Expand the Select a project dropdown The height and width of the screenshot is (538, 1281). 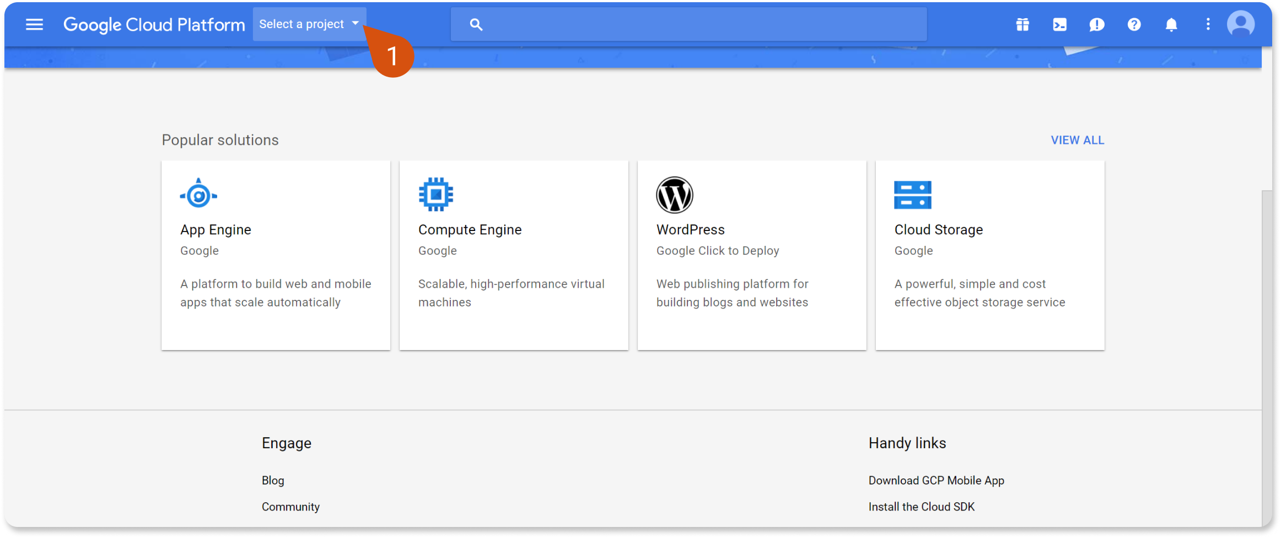309,24
